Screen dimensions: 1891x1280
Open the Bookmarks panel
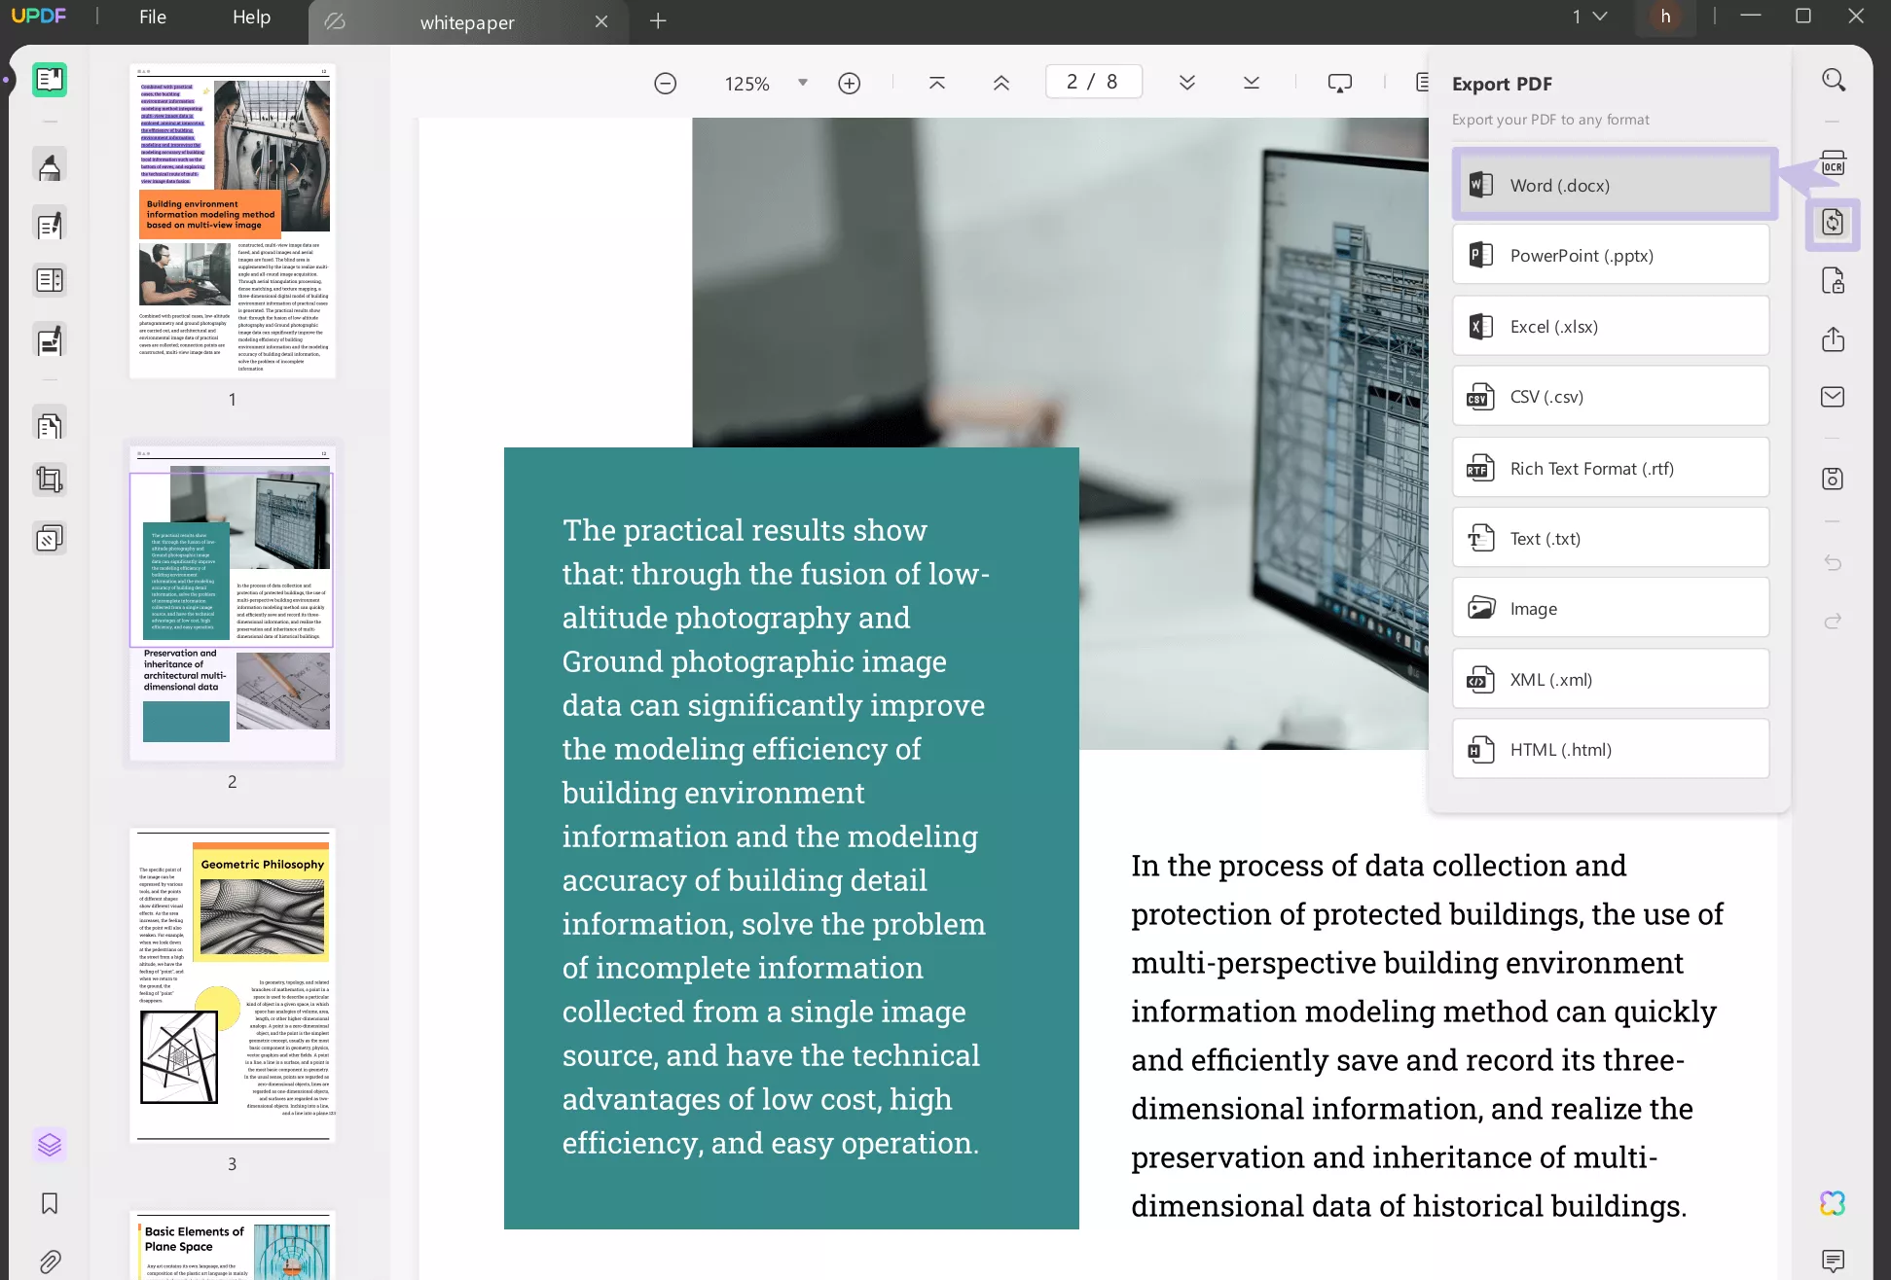click(50, 1203)
